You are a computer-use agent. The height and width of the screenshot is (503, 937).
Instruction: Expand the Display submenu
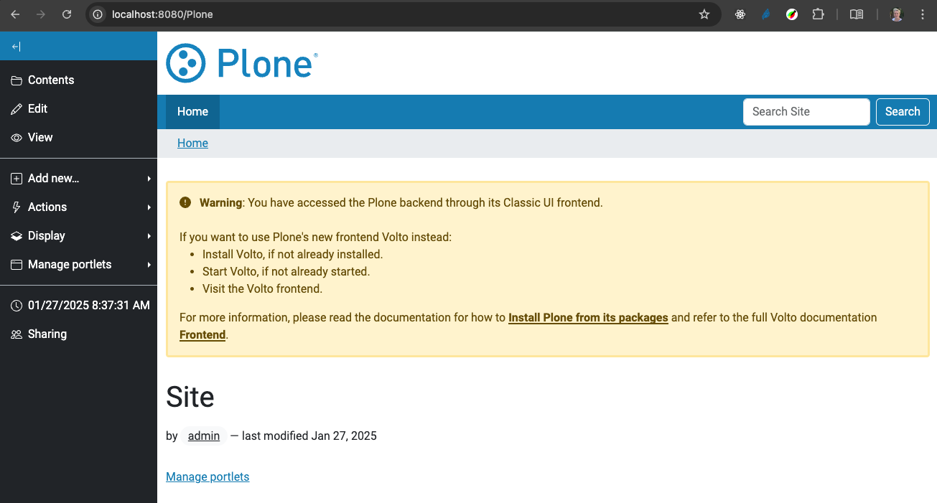point(78,236)
